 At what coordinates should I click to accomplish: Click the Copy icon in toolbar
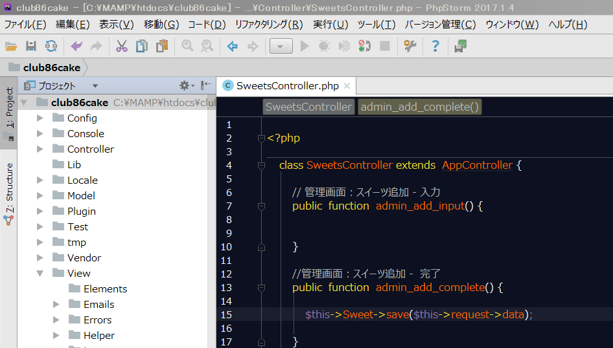(141, 47)
